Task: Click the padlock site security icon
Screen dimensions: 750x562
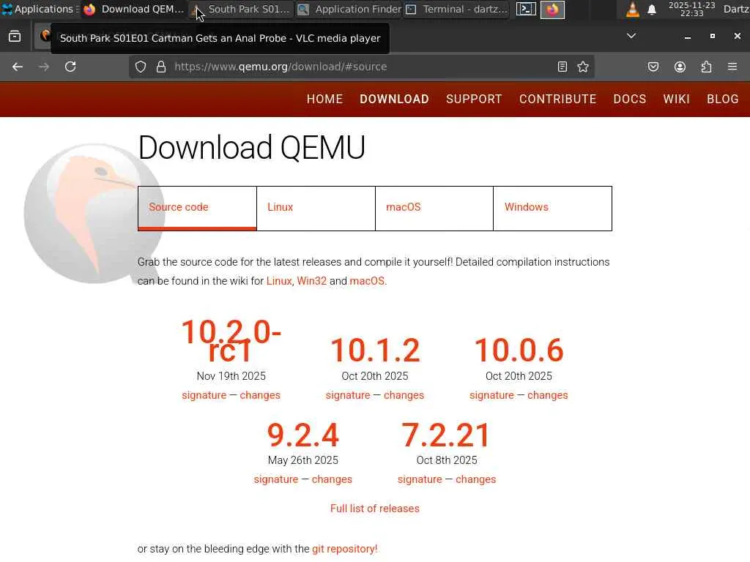Action: coord(161,67)
